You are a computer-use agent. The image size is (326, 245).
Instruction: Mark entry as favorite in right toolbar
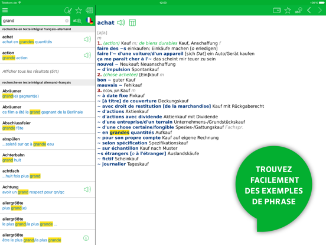point(288,10)
